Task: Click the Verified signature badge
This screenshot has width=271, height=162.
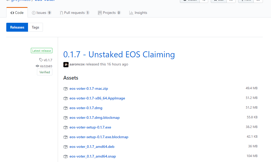Action: [x=45, y=72]
